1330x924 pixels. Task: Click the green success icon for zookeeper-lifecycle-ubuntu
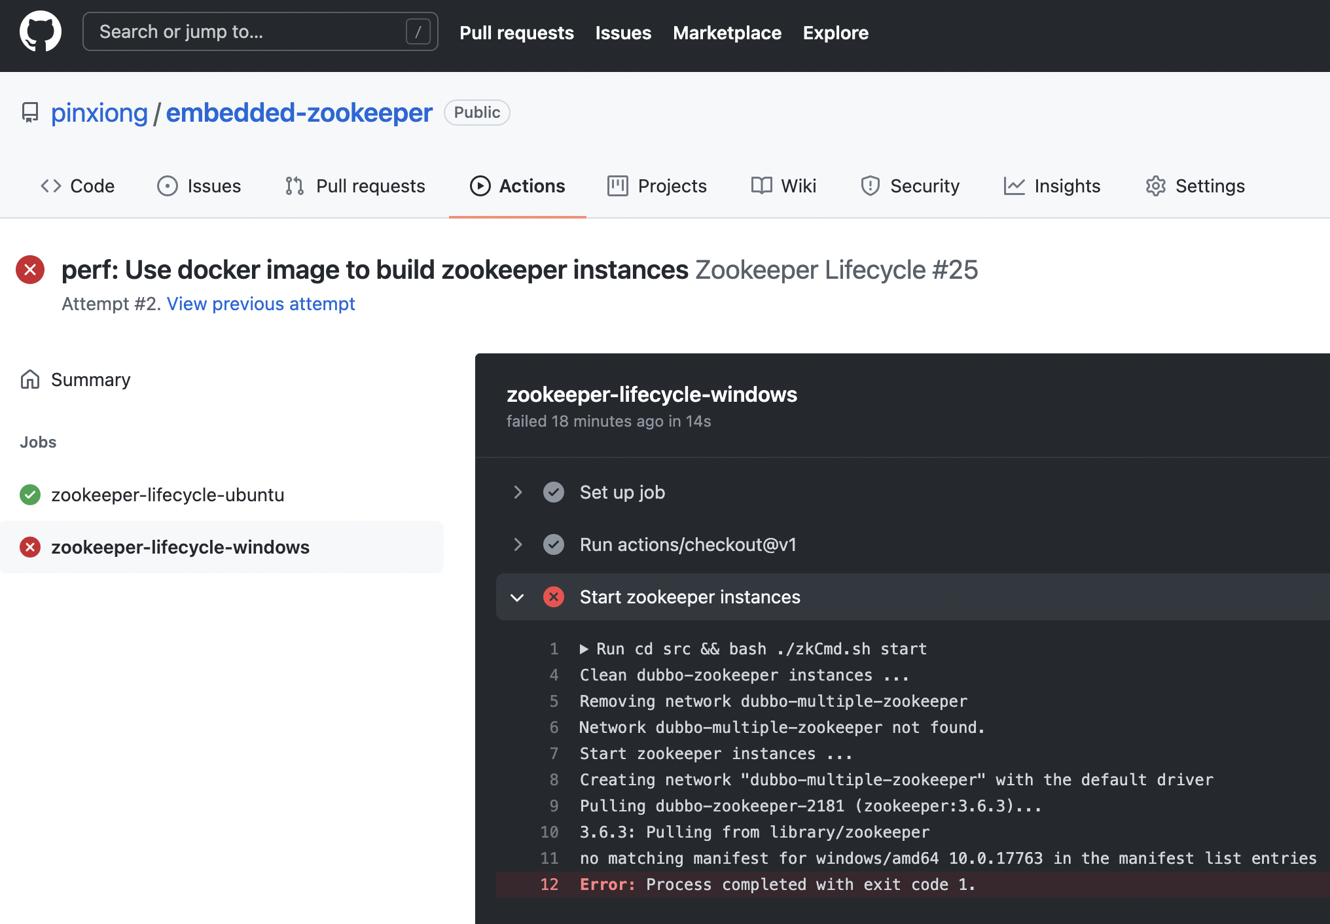[30, 495]
